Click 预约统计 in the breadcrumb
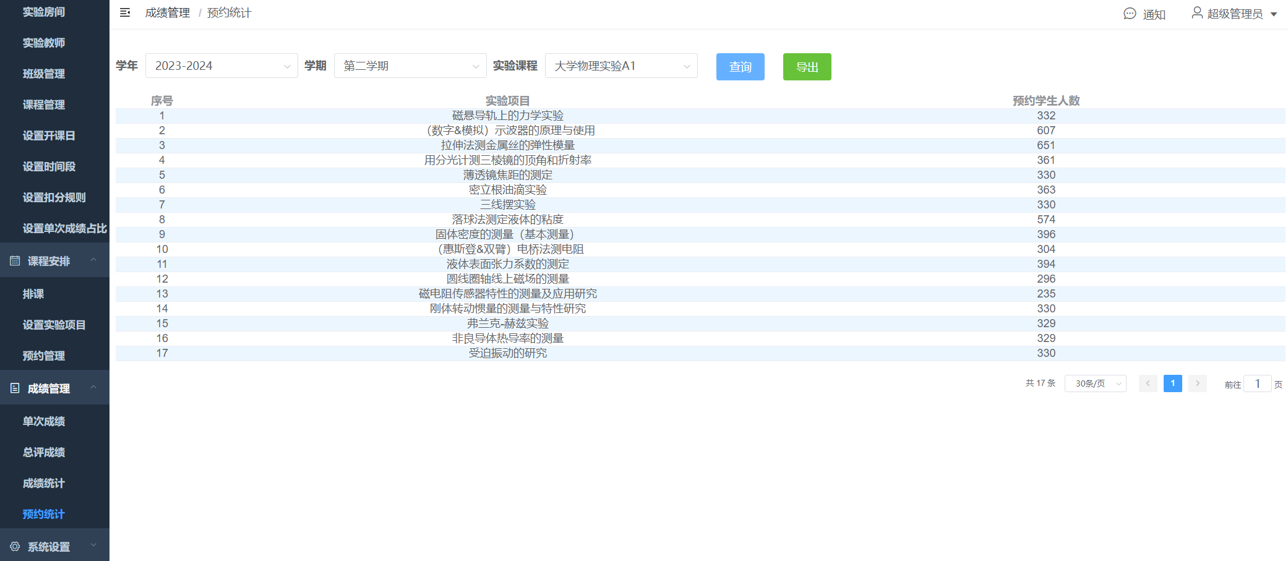The height and width of the screenshot is (561, 1288). [x=230, y=13]
